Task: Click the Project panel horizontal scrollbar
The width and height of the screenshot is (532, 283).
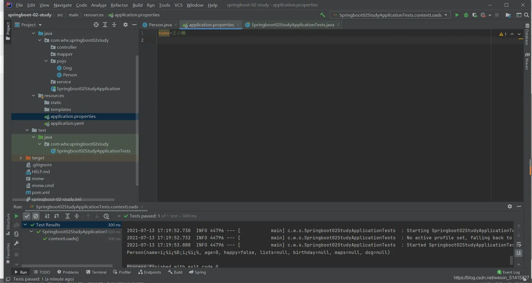Action: click(63, 199)
